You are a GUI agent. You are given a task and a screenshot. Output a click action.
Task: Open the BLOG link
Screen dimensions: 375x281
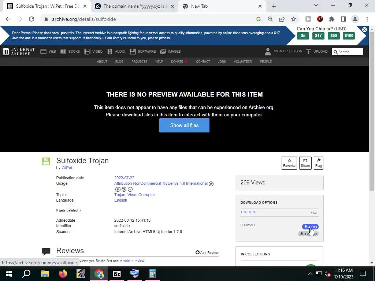tap(119, 61)
